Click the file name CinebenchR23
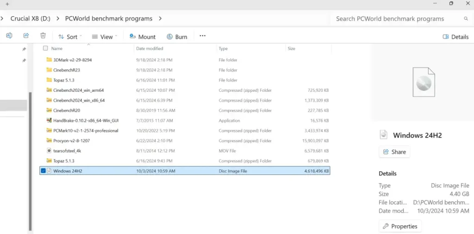 click(x=67, y=70)
